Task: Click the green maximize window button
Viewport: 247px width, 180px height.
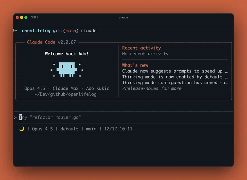Action: click(26, 18)
